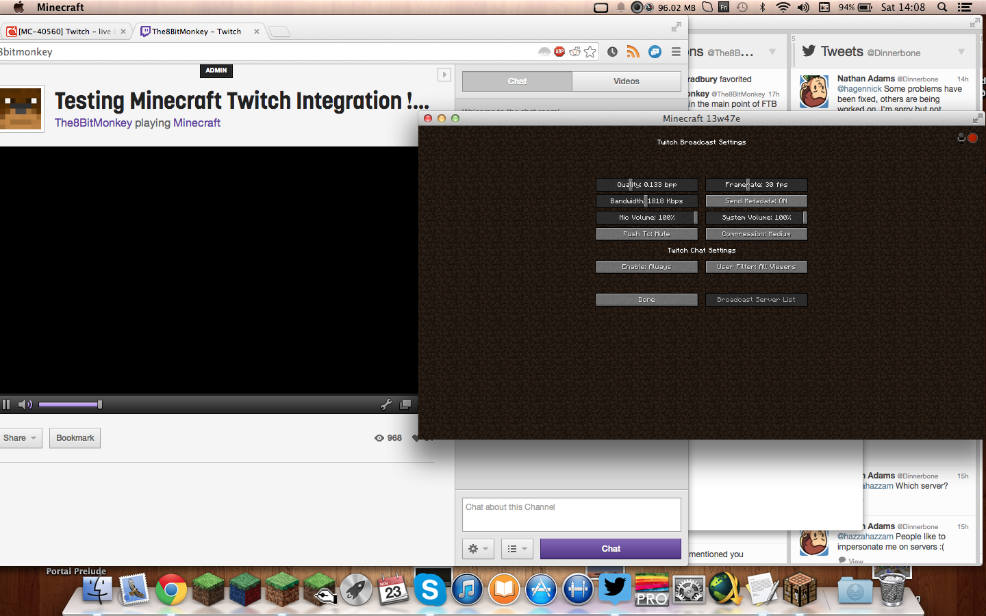Click the clock extension icon in Chrome
986x616 pixels.
pos(612,52)
